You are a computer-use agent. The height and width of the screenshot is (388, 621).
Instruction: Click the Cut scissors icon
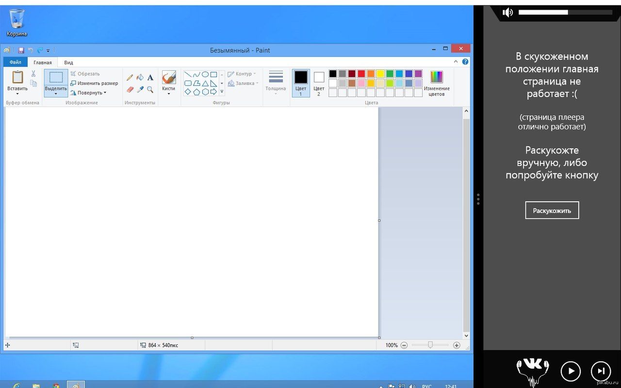point(33,74)
